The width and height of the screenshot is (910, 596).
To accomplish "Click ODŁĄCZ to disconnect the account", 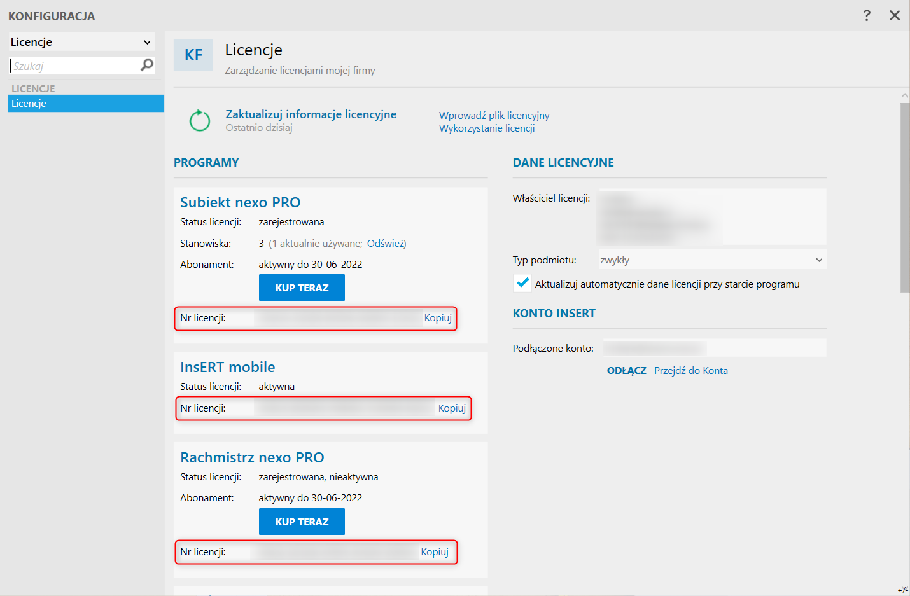I will tap(626, 371).
